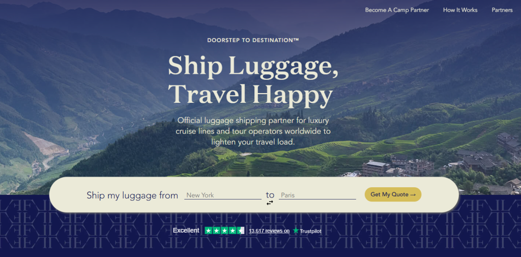Screen dimensions: 521x257
Task: Focus the Paris destination field
Action: coord(317,195)
